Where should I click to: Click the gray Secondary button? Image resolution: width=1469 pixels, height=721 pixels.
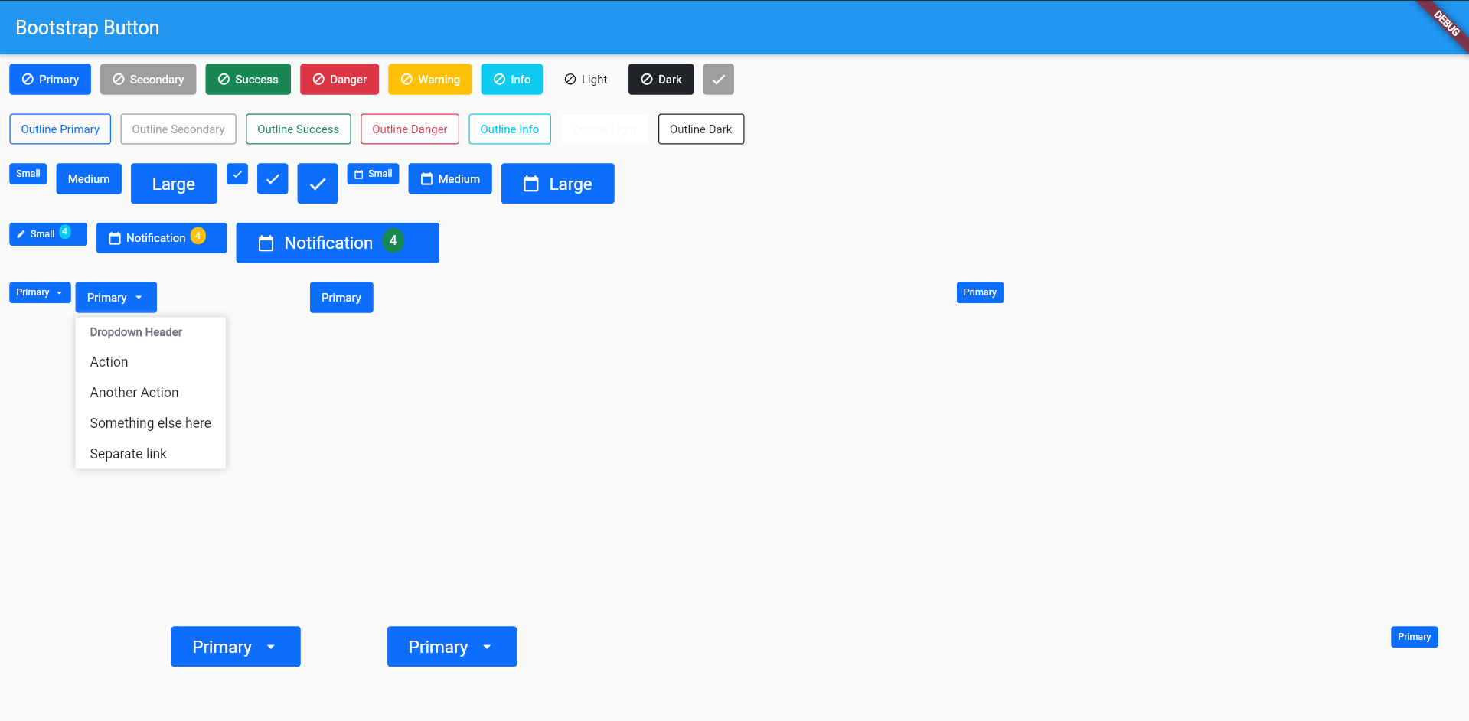coord(148,80)
